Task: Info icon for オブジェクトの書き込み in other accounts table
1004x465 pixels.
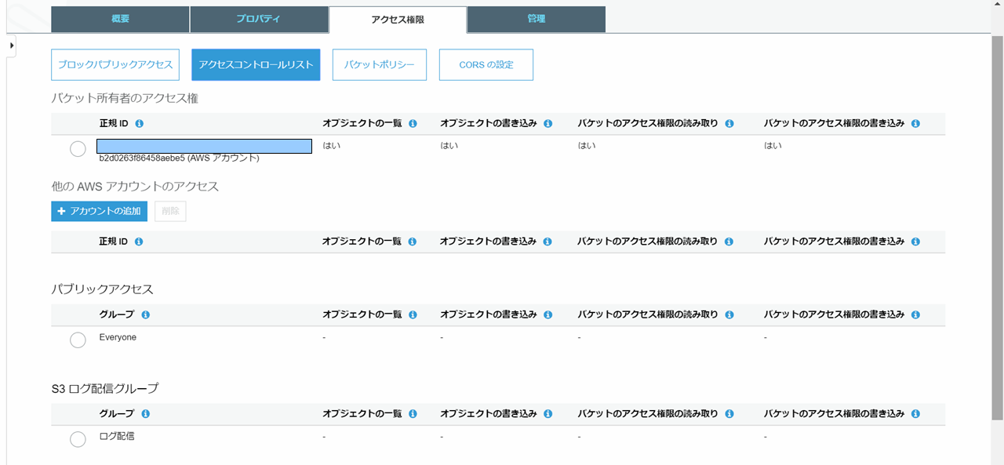Action: [x=548, y=242]
